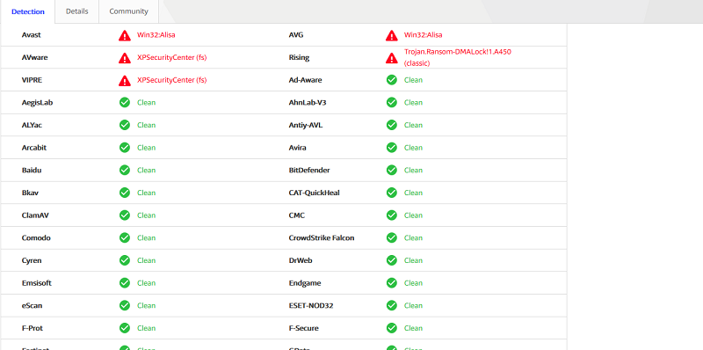Click the Clean result for CMC

[413, 215]
